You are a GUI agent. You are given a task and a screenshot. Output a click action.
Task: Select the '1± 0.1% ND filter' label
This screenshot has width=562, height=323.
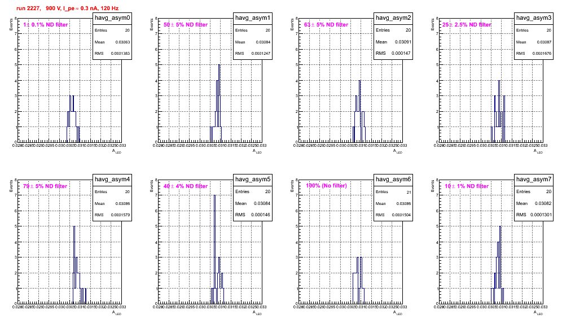coord(46,25)
